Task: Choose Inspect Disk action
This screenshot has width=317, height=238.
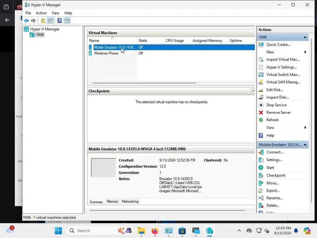Action: 277,97
